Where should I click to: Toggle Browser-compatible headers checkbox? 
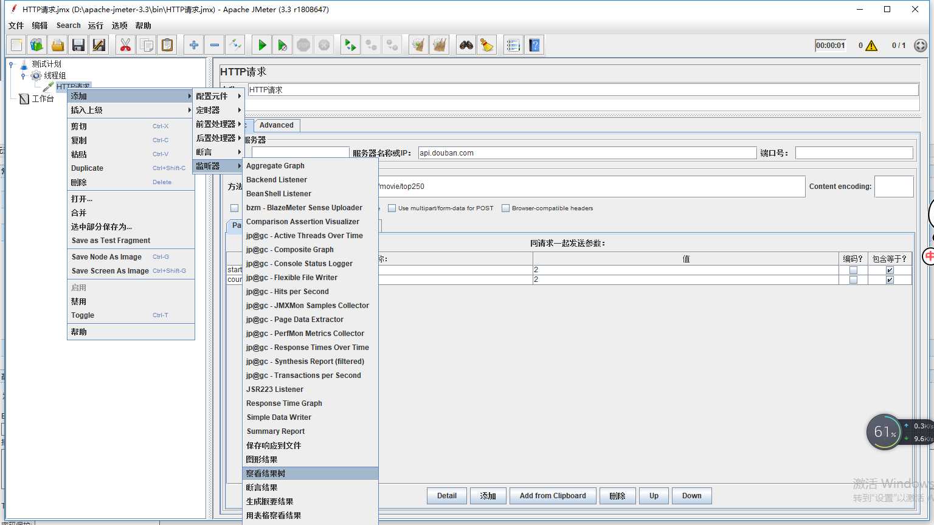pos(506,208)
